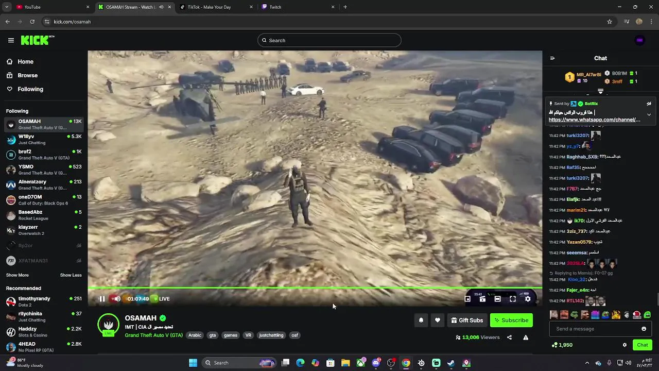This screenshot has height=371, width=659.
Task: Unpin the BotRix pinned message
Action: (649, 104)
